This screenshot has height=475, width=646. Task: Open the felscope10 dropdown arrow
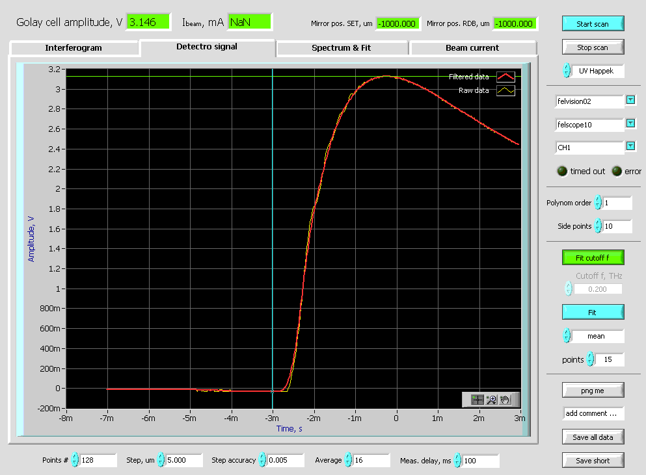pyautogui.click(x=630, y=123)
